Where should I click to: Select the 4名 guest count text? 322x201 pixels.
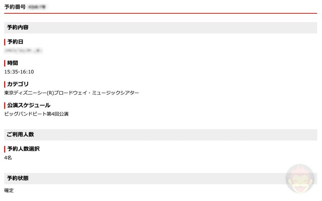[x=8, y=158]
